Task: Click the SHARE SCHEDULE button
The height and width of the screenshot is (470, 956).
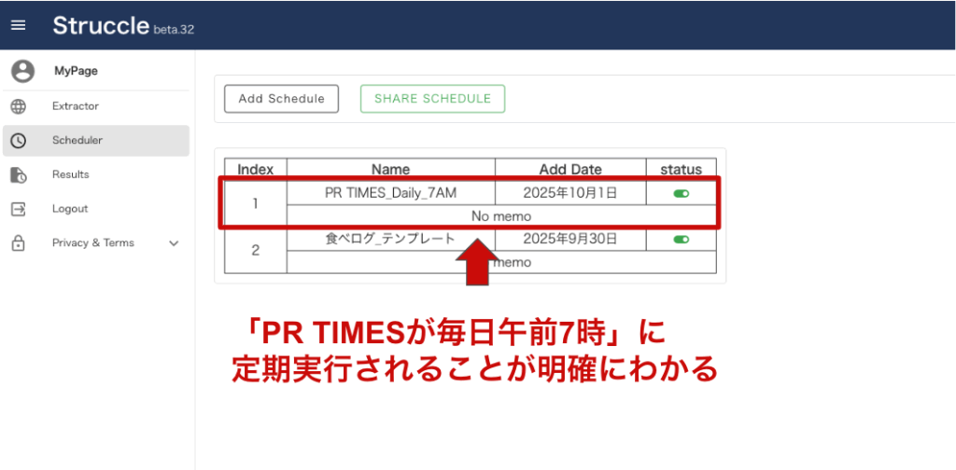Action: pyautogui.click(x=432, y=99)
